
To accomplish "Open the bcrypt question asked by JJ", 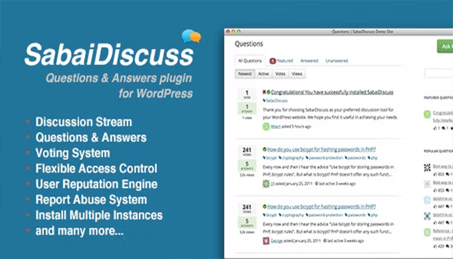I will coord(321,150).
